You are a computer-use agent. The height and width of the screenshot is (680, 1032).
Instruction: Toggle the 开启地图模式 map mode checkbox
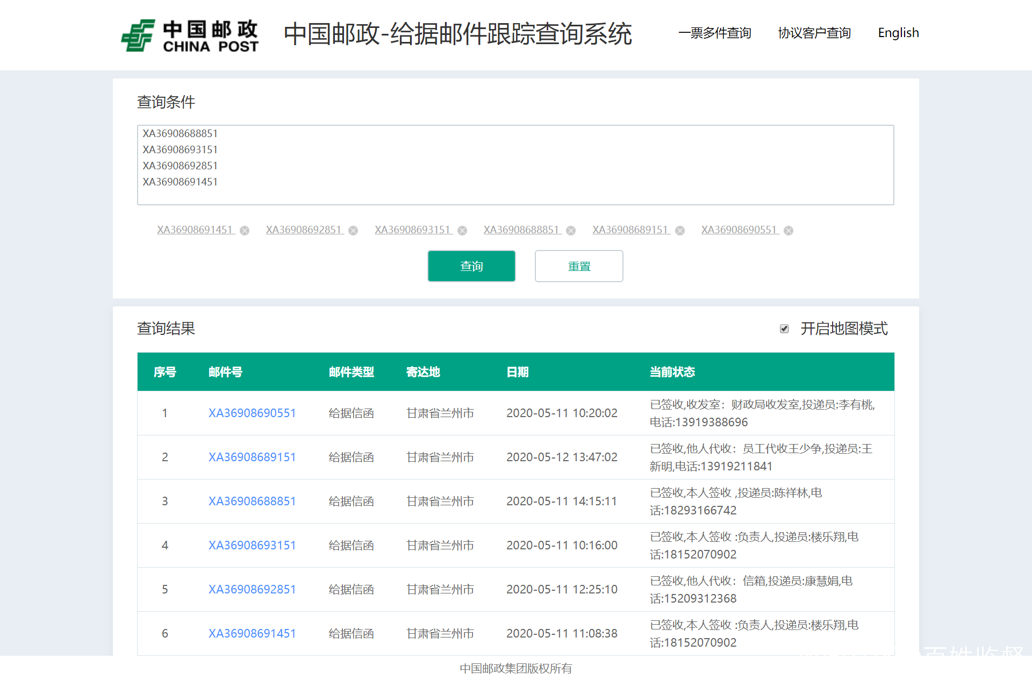(784, 328)
